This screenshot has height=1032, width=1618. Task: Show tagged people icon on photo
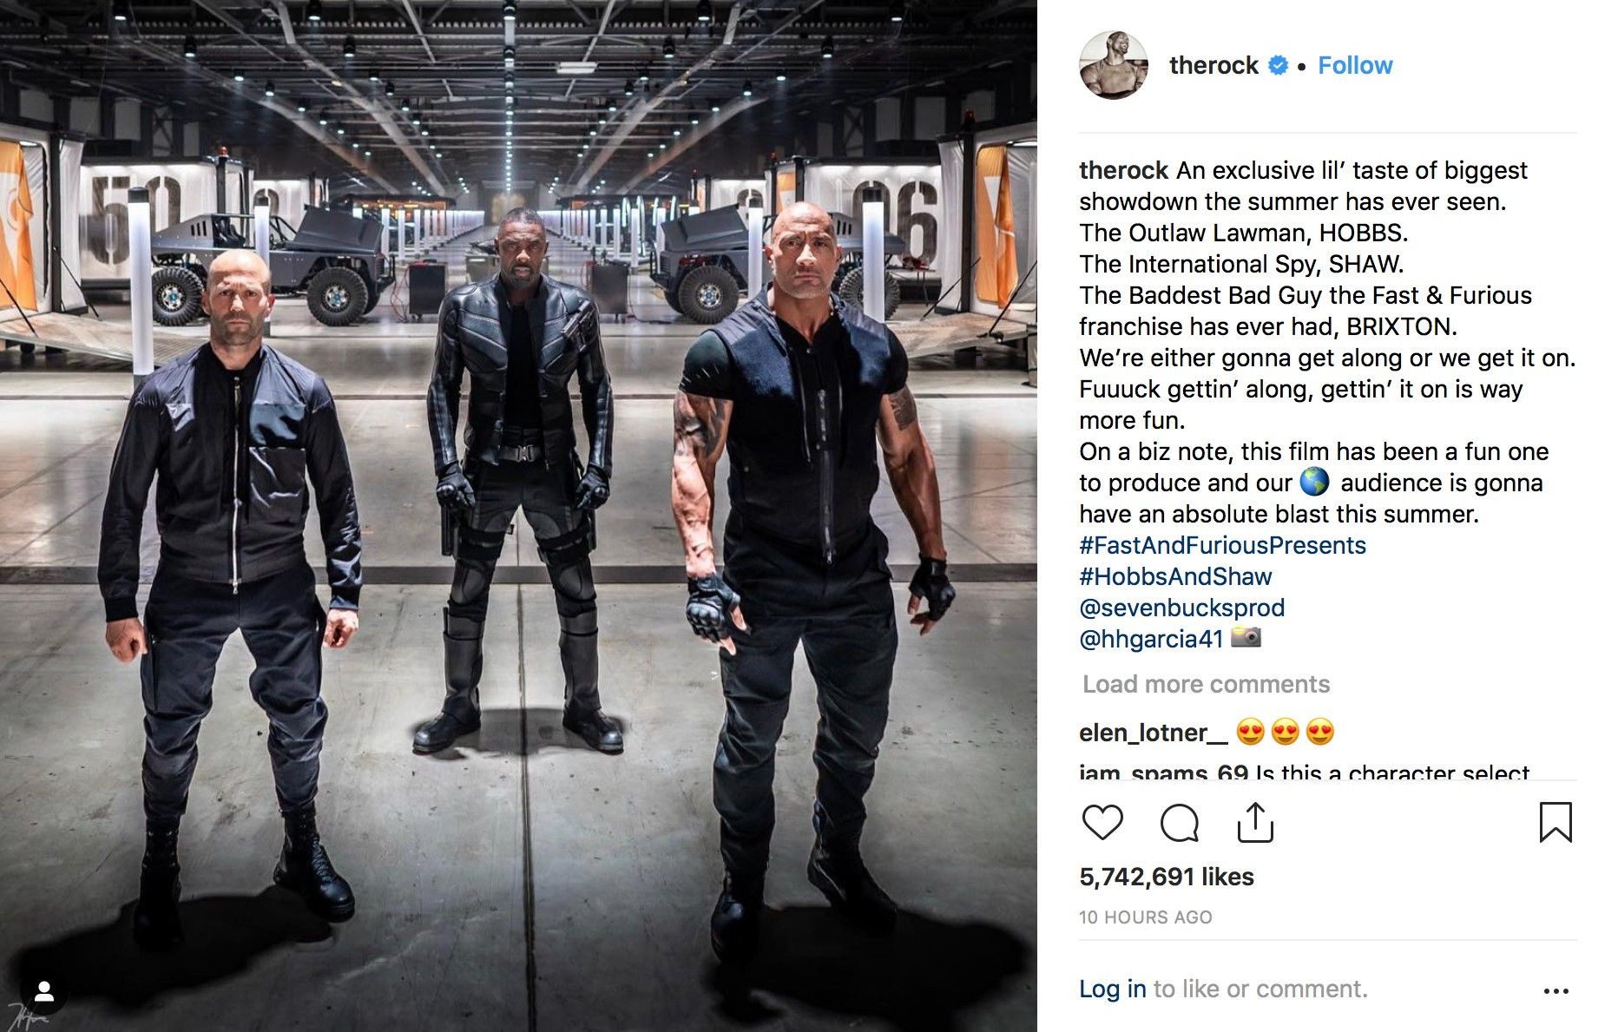click(x=44, y=990)
